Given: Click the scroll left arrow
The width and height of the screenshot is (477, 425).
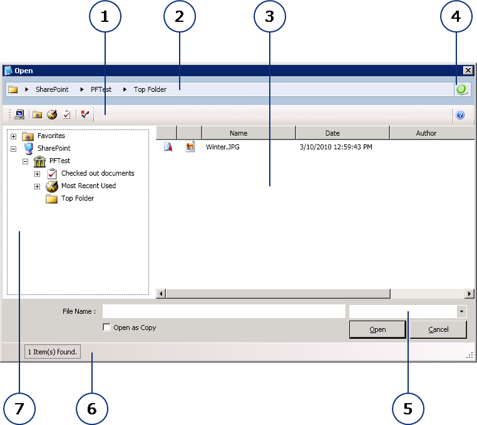Looking at the screenshot, I should 161,294.
